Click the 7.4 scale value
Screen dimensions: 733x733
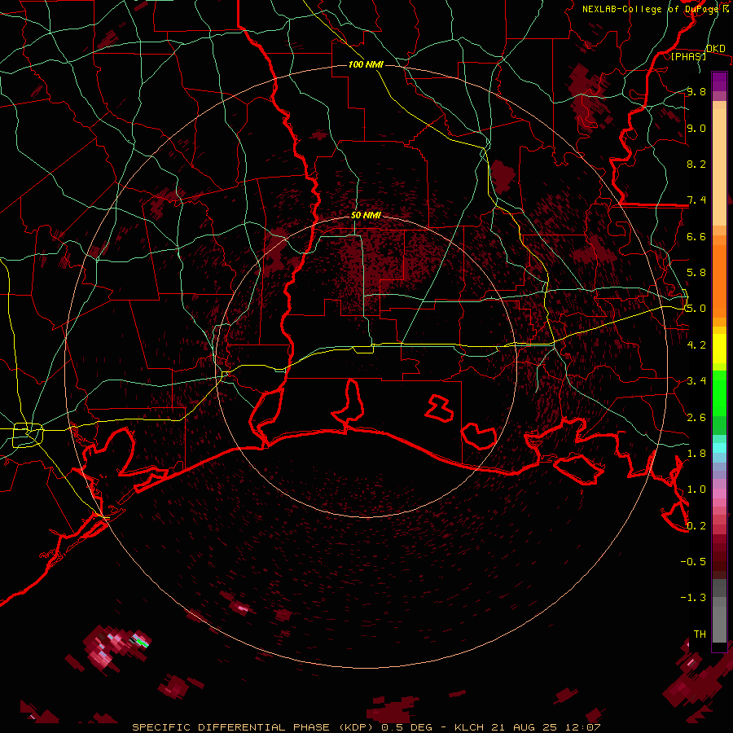click(696, 200)
